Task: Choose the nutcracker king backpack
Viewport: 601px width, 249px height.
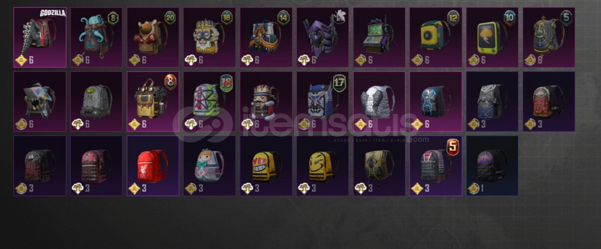Action: click(x=266, y=102)
